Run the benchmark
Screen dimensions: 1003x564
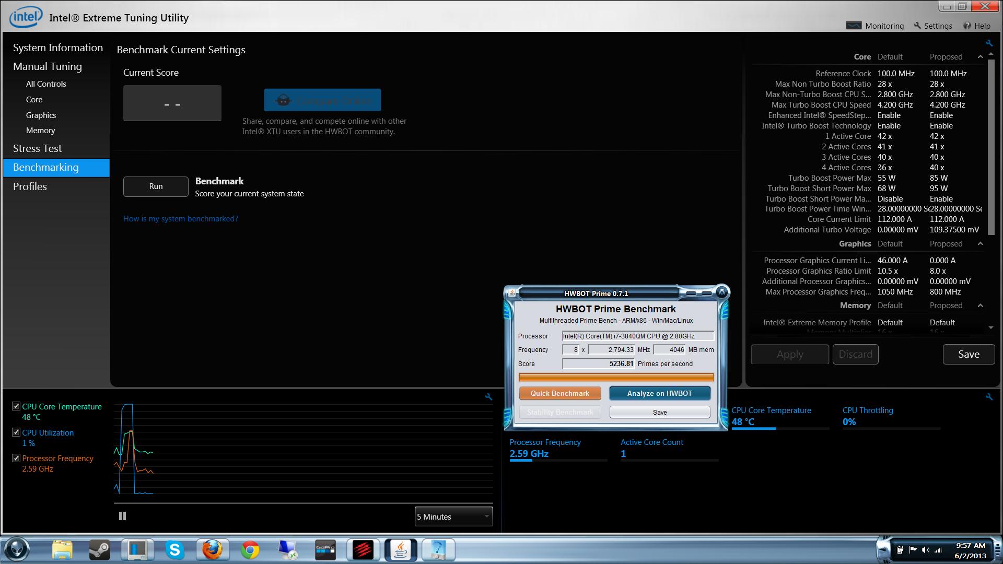click(x=156, y=186)
